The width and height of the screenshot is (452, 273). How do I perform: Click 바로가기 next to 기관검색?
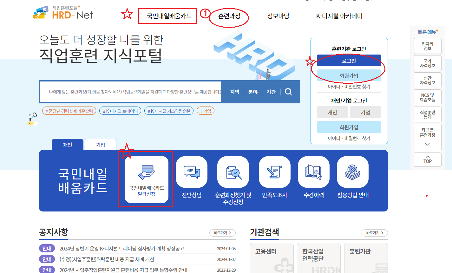pos(375,233)
